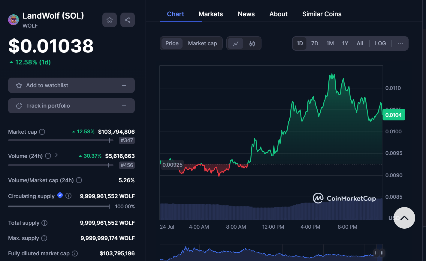Click the share icon button
Viewport: 426px width, 261px height.
coord(128,20)
